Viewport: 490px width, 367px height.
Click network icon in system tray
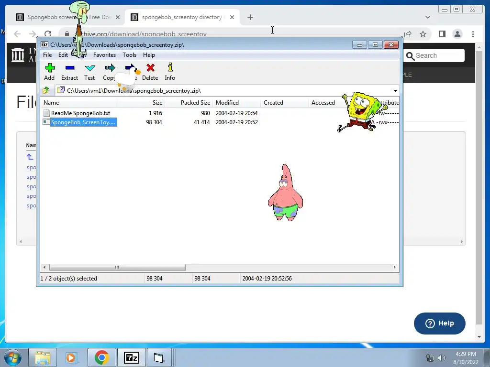coord(430,358)
